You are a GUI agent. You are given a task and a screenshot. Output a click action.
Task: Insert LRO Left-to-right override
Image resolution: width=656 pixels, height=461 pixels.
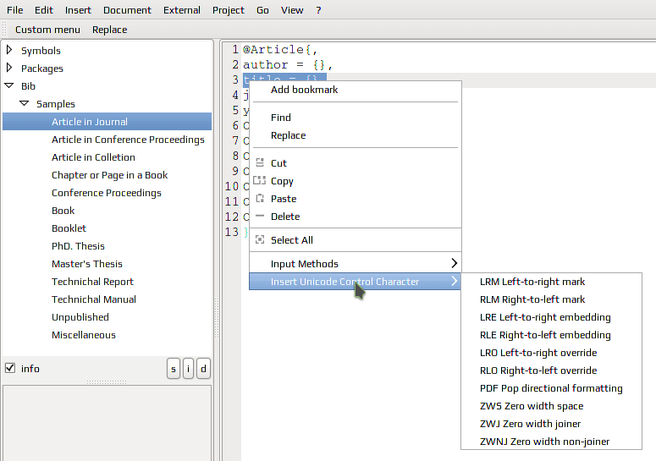pyautogui.click(x=551, y=353)
